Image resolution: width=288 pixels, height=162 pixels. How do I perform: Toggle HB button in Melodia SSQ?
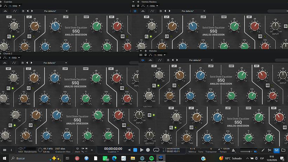click(x=267, y=85)
